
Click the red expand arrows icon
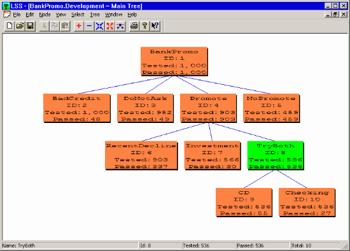coord(110,26)
